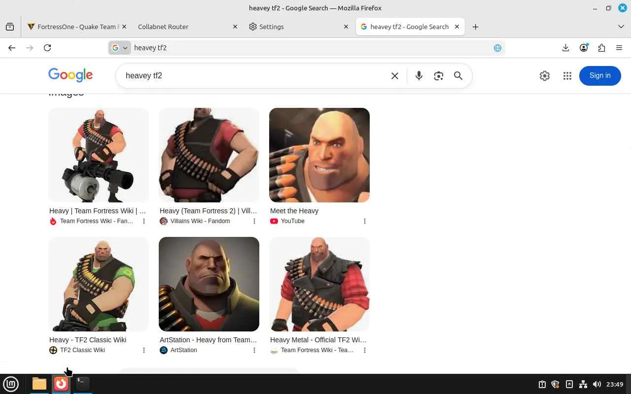Open the clipboard tray icon with exclamation mark
This screenshot has height=394, width=631.
(x=542, y=384)
